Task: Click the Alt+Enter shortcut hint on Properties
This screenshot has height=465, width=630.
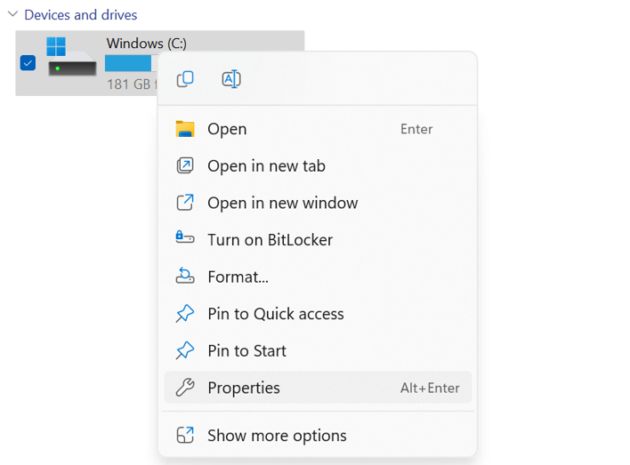Action: coord(430,388)
